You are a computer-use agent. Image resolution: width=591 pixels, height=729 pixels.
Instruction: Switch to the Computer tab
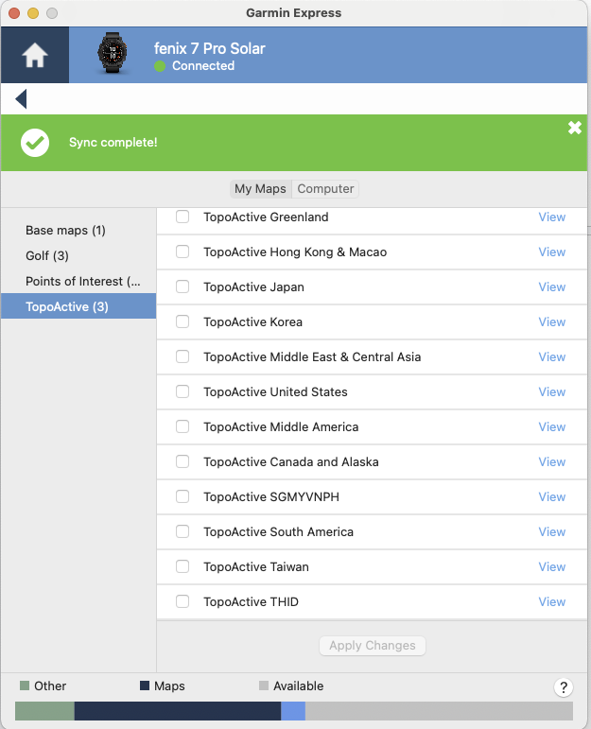tap(325, 189)
